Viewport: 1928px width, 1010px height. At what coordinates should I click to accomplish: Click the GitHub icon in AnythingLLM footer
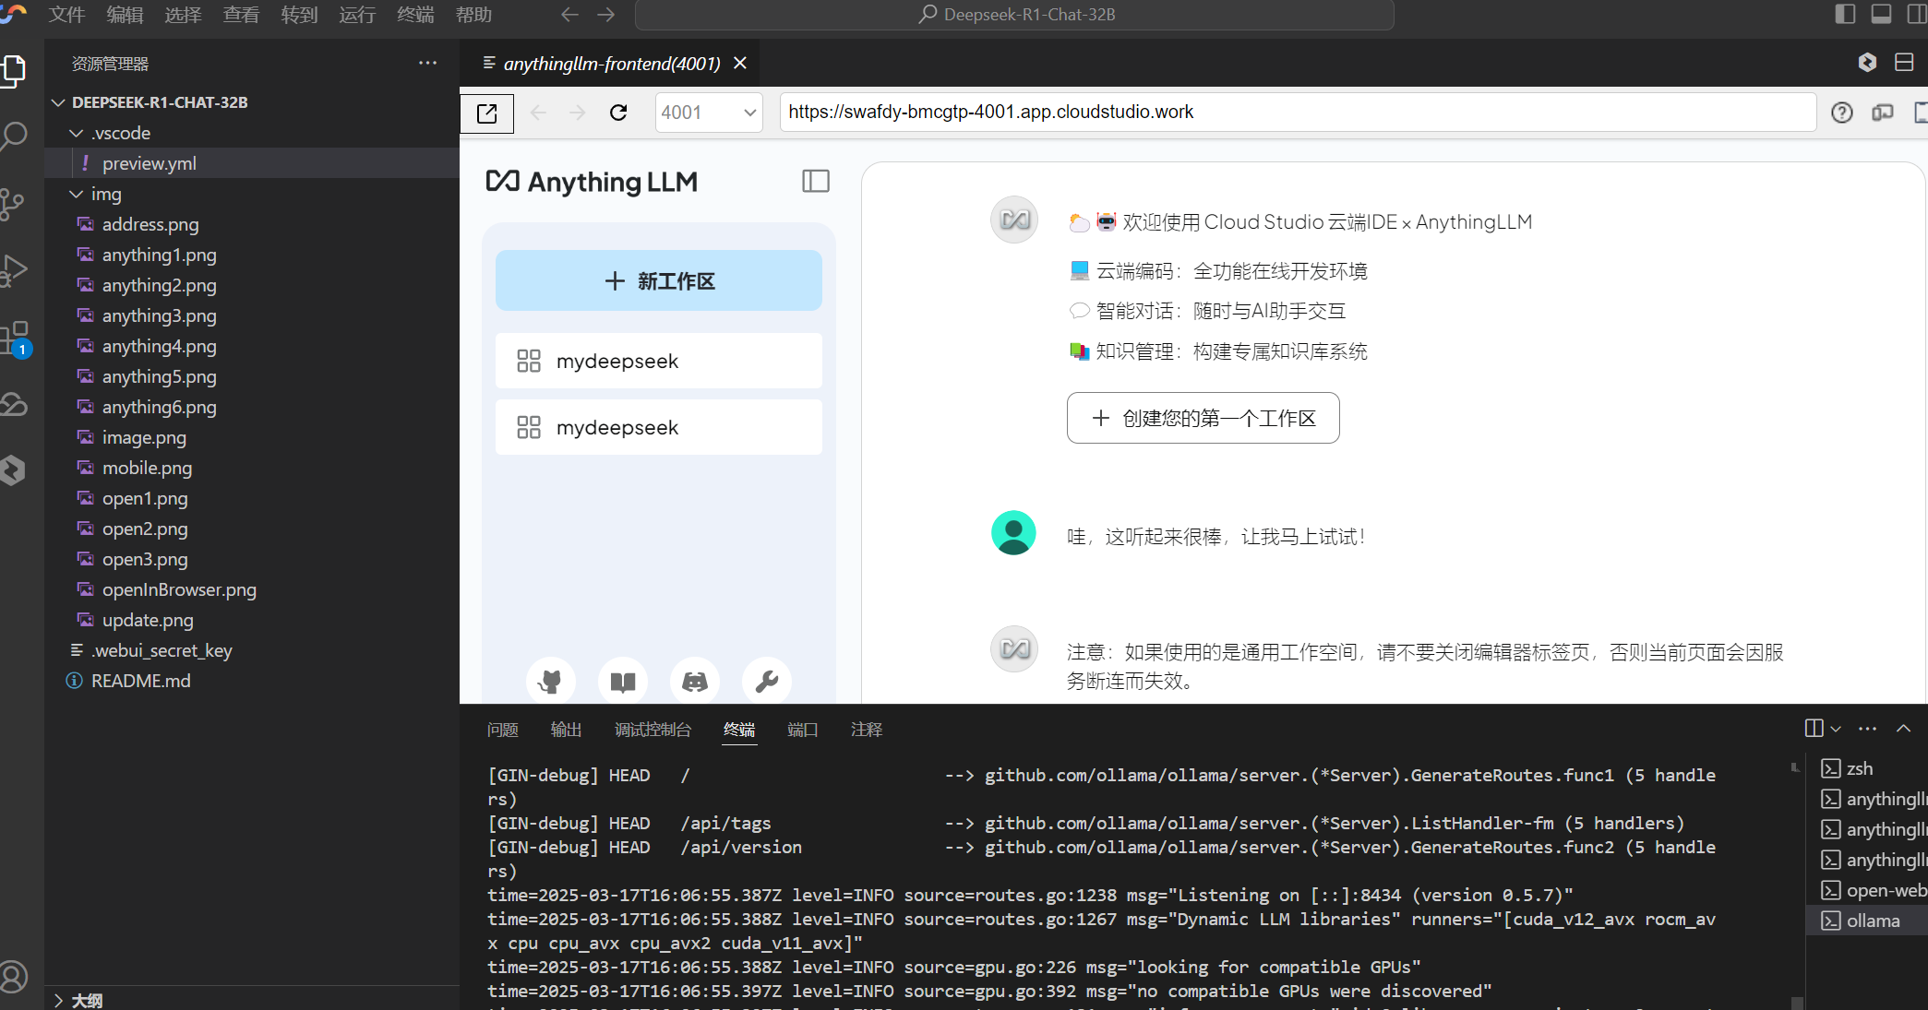(x=551, y=681)
